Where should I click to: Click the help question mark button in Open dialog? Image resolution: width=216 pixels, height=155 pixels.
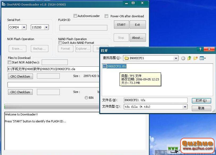click(x=200, y=49)
